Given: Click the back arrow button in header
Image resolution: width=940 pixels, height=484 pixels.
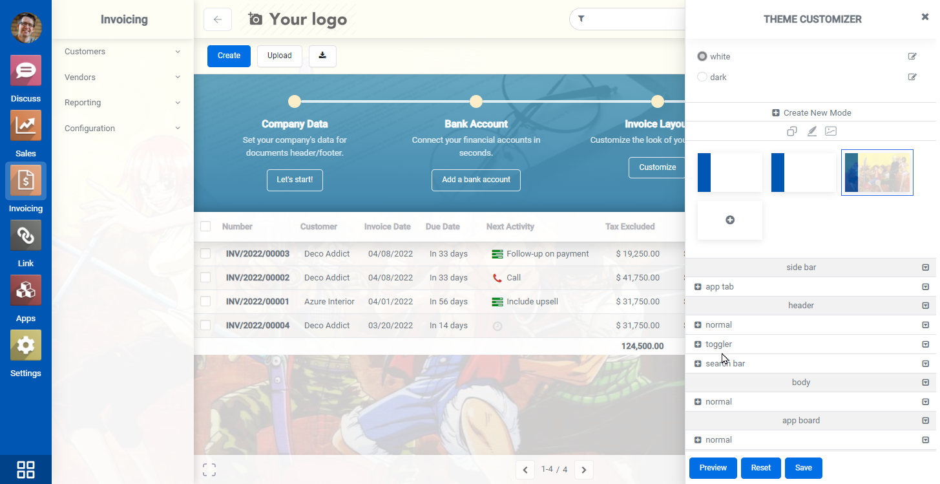Looking at the screenshot, I should [218, 19].
